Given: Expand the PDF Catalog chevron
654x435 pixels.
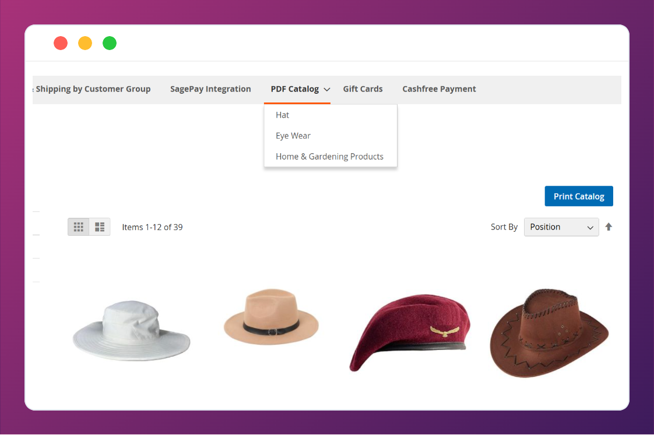Looking at the screenshot, I should (x=327, y=90).
